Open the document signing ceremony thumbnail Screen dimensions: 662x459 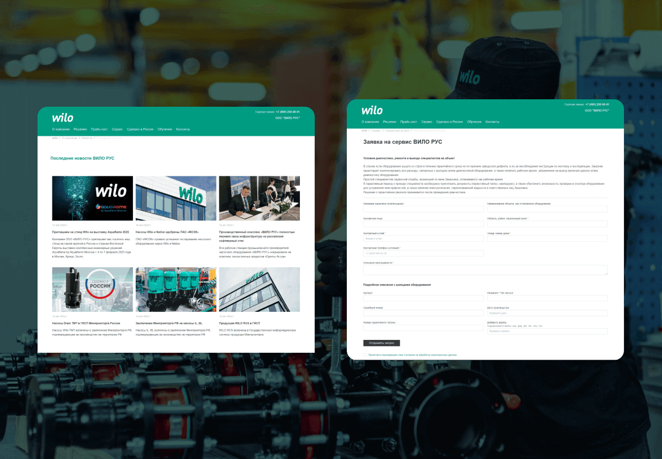coord(259,198)
